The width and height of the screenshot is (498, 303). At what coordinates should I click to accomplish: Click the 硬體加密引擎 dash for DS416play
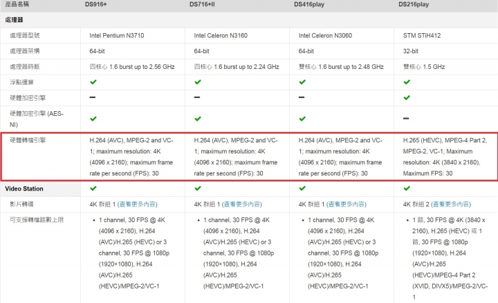302,97
